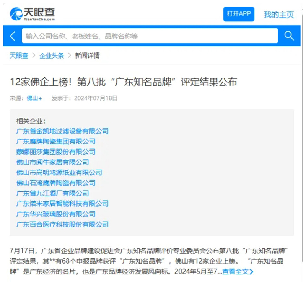Go to 企业头条 breadcrumb
This screenshot has width=306, height=282.
pos(52,55)
